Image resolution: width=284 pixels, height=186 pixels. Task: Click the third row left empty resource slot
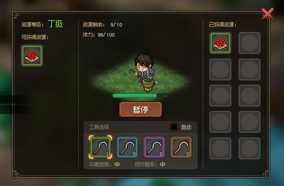click(220, 96)
